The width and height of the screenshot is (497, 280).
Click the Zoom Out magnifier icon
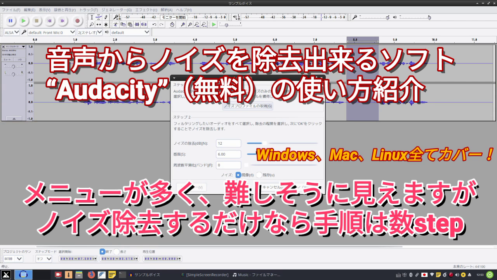(189, 24)
